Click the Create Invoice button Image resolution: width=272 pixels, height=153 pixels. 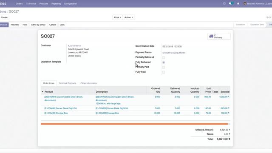(x=4, y=25)
